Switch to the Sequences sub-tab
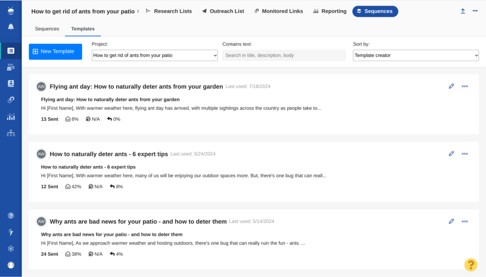 (47, 29)
